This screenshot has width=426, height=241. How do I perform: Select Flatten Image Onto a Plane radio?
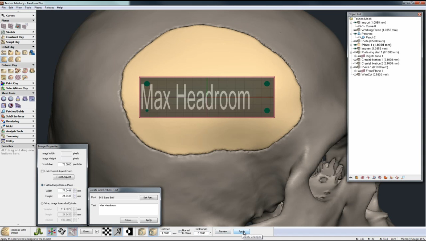42,185
